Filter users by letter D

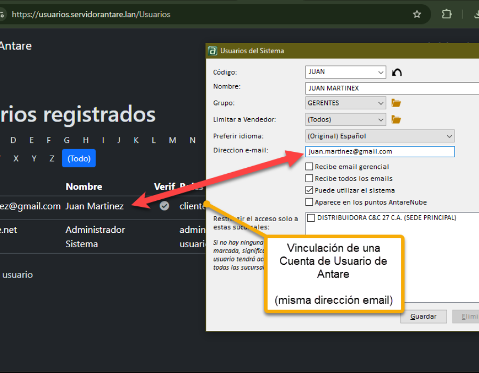point(13,140)
